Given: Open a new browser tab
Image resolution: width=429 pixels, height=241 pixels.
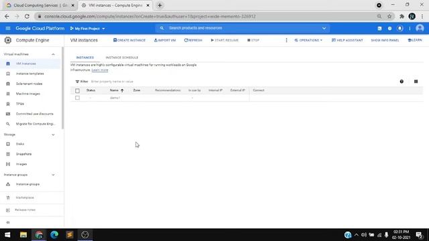Looking at the screenshot, I should point(160,5).
